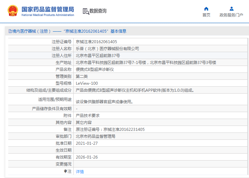The height and width of the screenshot is (178, 249).
Task: Click product name 便携式B型超声诊断仪
Action: pos(95,70)
